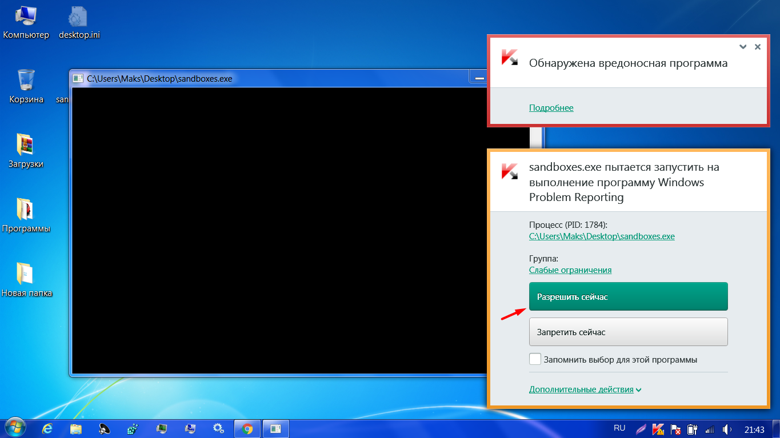Close the malware detected notification
The image size is (780, 438).
758,47
